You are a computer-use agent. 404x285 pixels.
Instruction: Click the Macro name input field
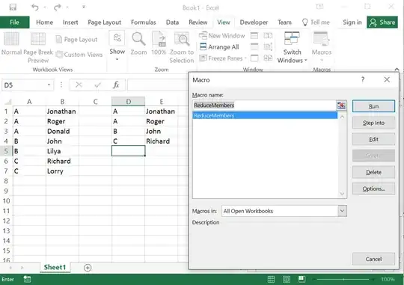pyautogui.click(x=264, y=105)
